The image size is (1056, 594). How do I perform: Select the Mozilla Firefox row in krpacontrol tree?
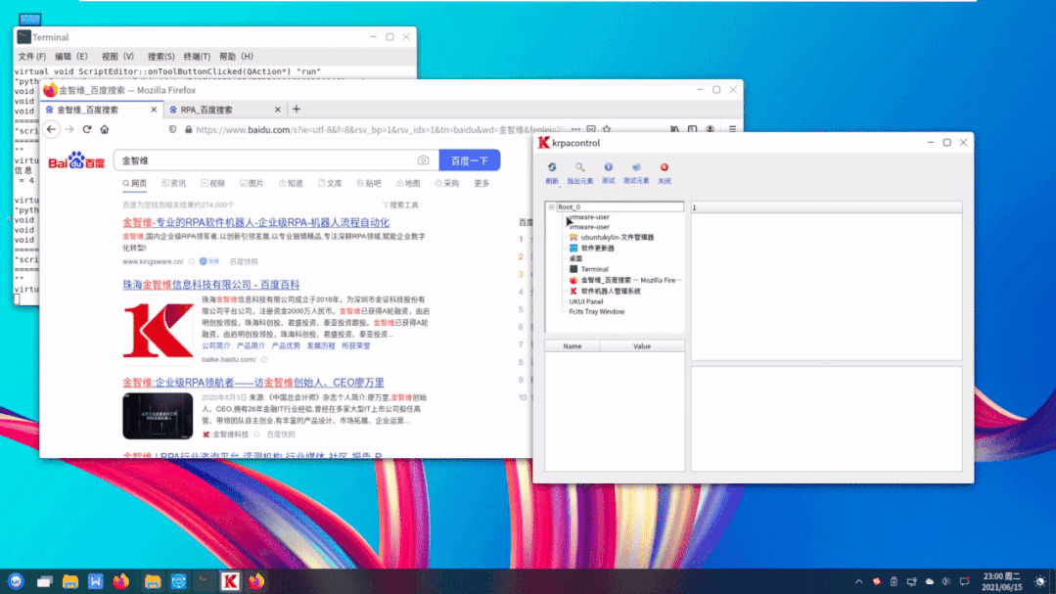(627, 280)
